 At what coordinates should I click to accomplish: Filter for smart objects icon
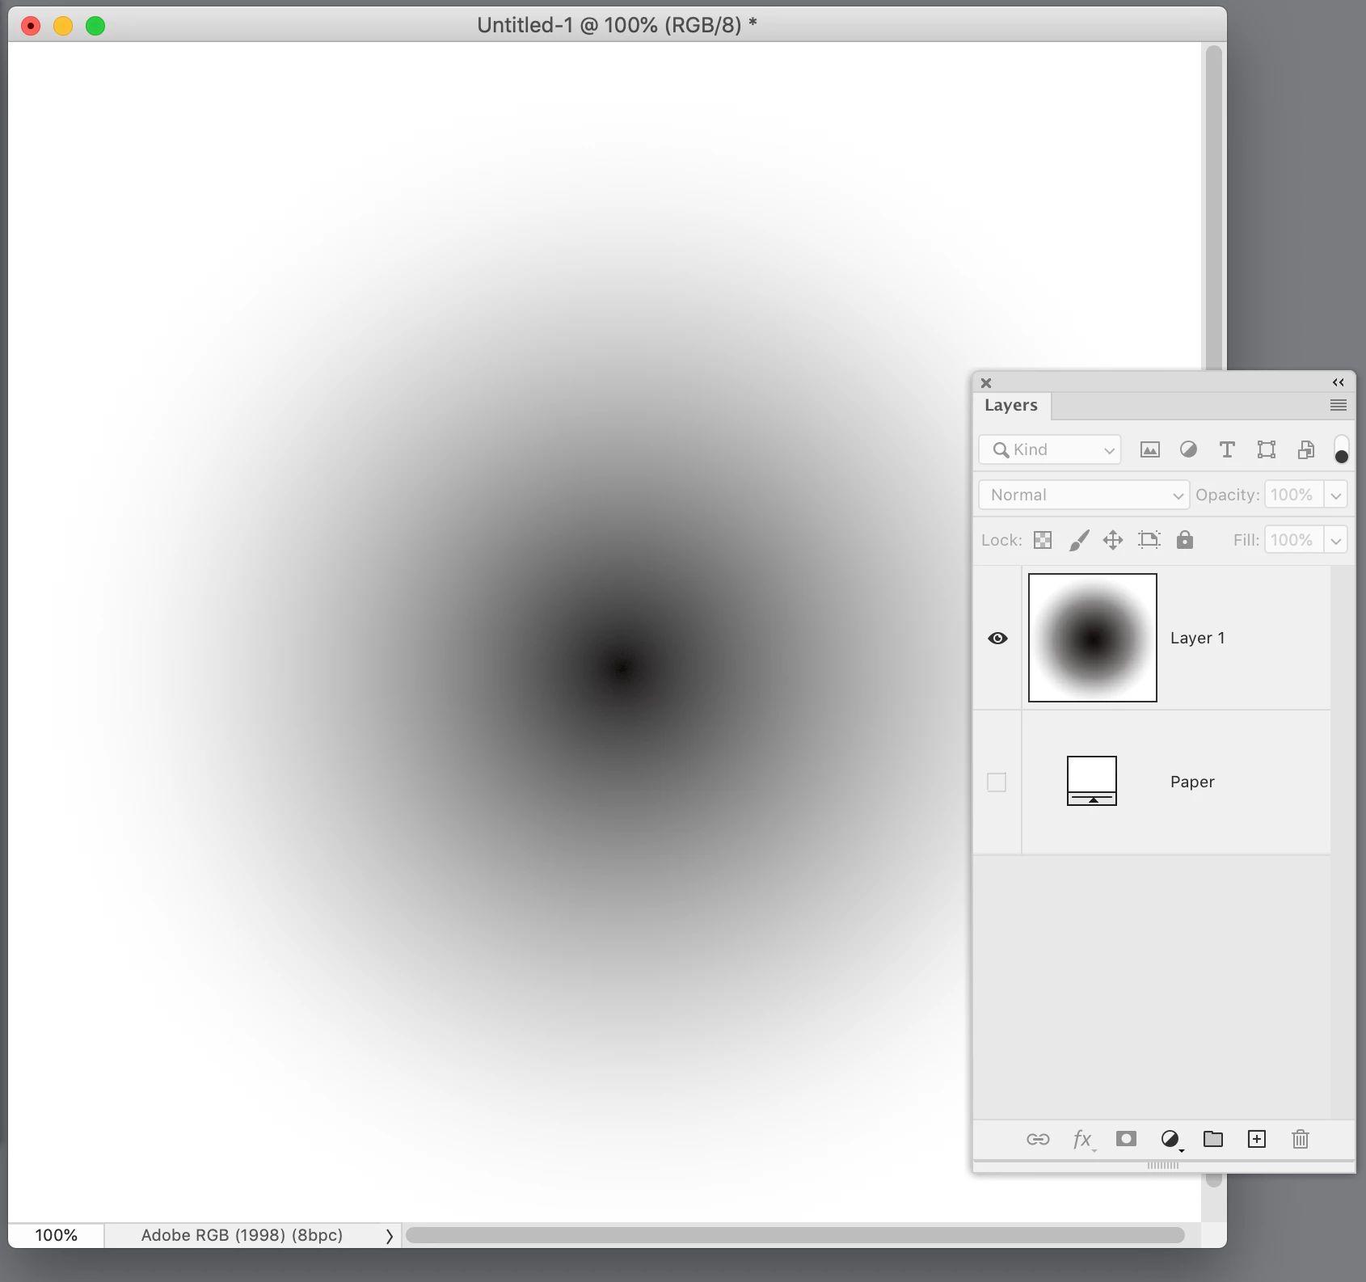click(x=1305, y=449)
